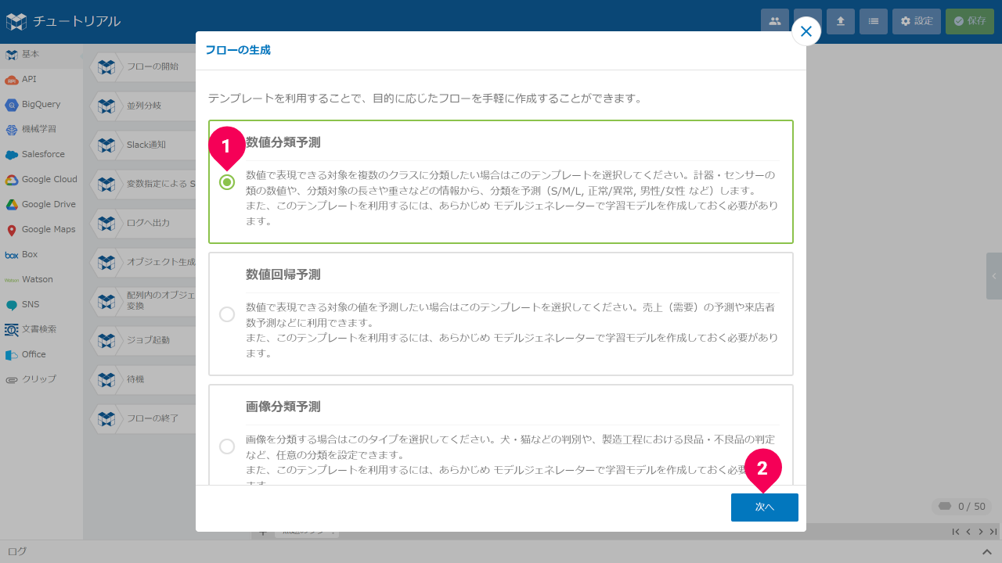Pick the フローの開始 block
This screenshot has width=1002, height=563.
pos(143,67)
